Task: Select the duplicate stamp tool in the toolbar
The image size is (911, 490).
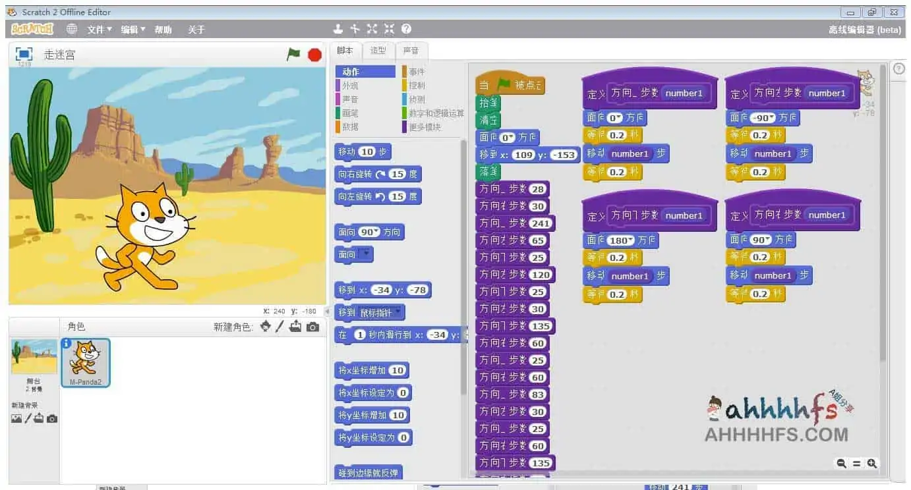Action: tap(338, 29)
